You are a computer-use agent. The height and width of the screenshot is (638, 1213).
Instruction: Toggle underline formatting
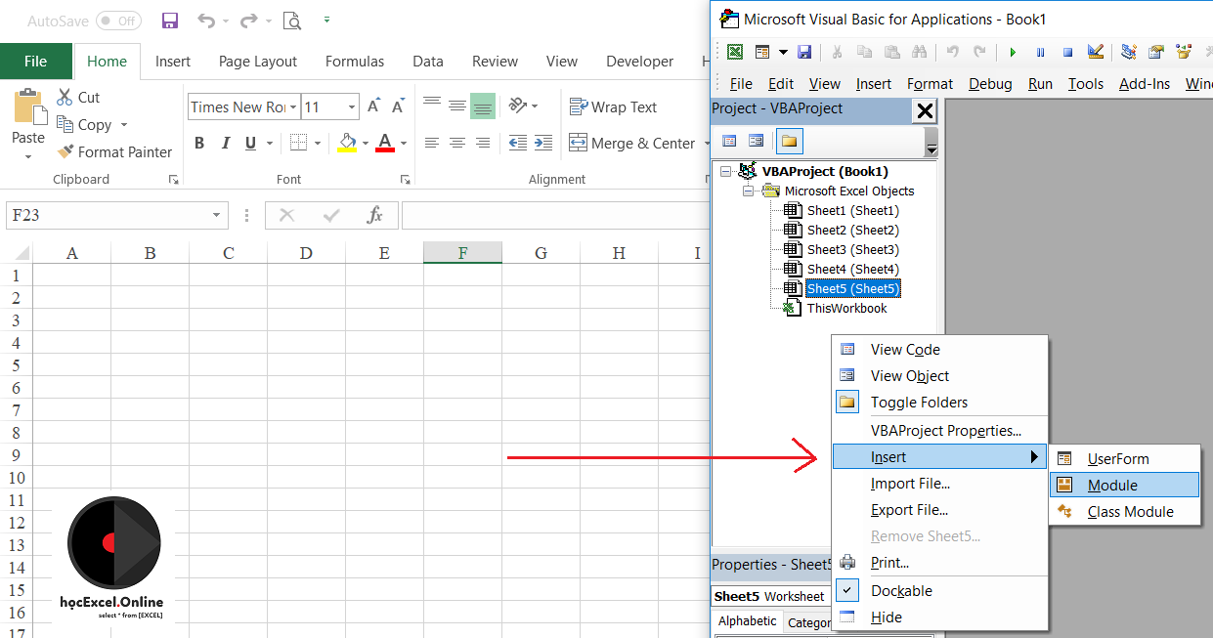[x=250, y=143]
